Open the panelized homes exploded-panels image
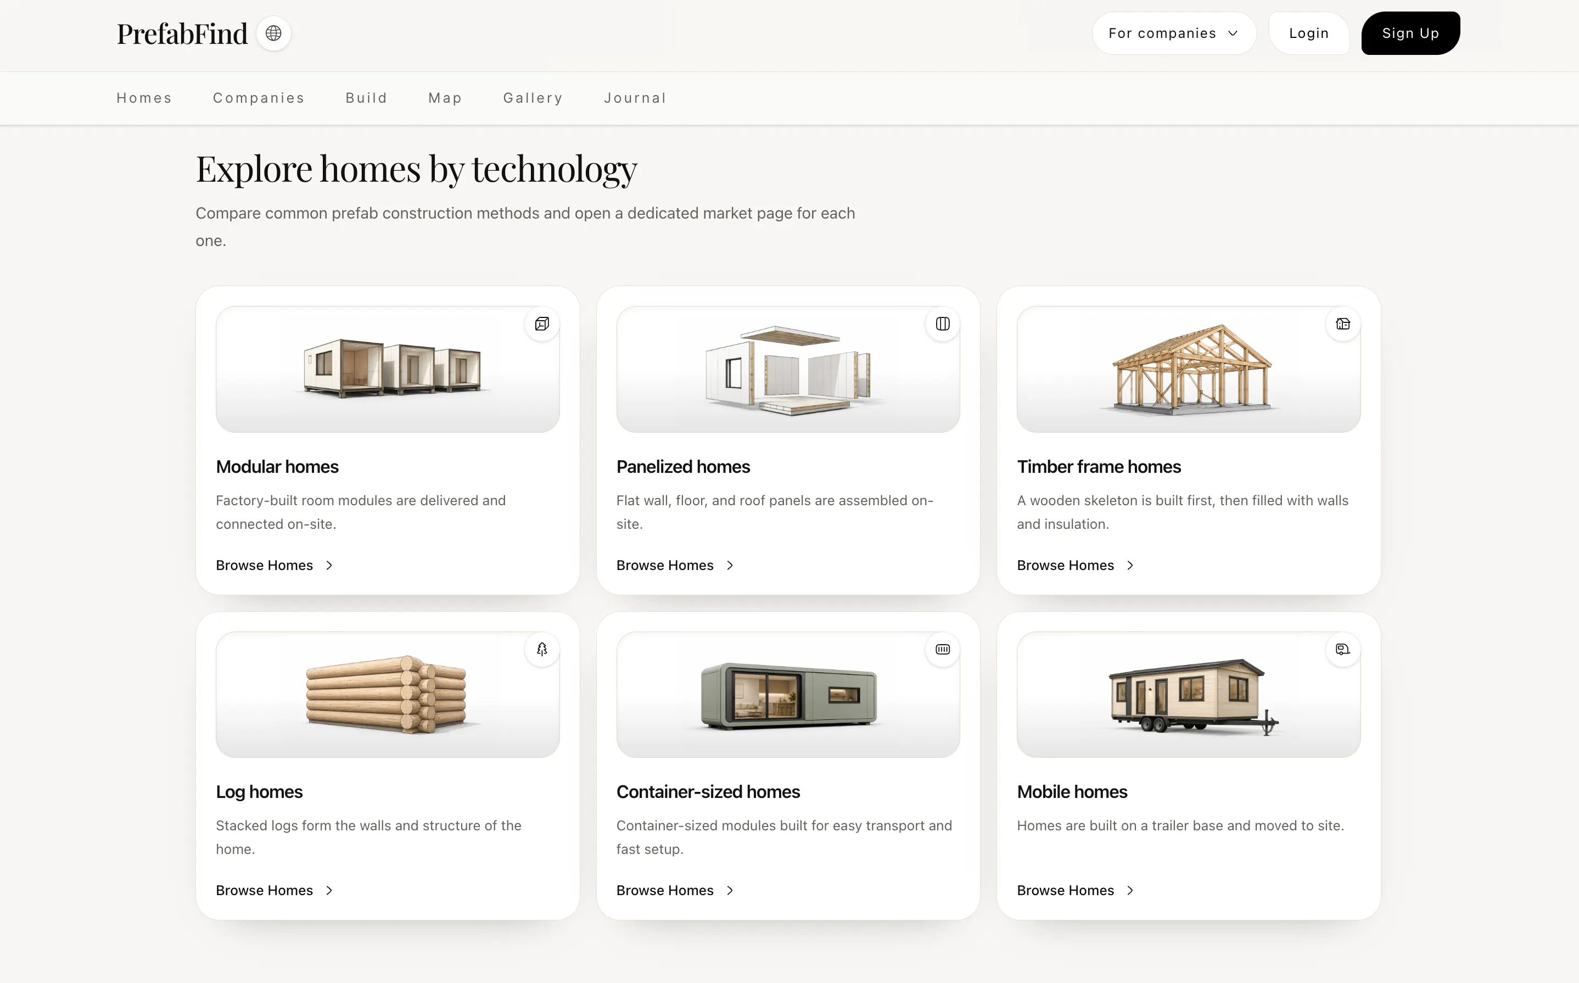This screenshot has width=1579, height=983. pyautogui.click(x=788, y=369)
